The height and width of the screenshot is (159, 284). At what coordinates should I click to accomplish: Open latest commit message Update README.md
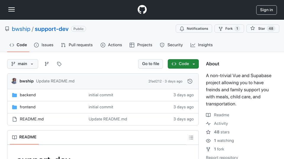pyautogui.click(x=55, y=81)
